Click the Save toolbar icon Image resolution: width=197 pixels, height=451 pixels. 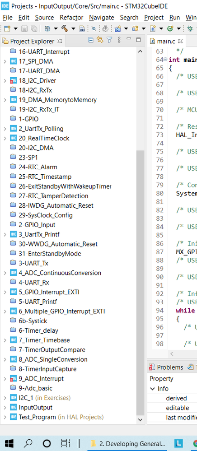click(x=24, y=28)
